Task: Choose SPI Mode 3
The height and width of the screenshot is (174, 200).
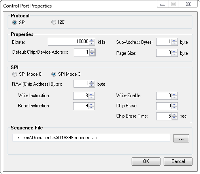Action: [x=54, y=74]
